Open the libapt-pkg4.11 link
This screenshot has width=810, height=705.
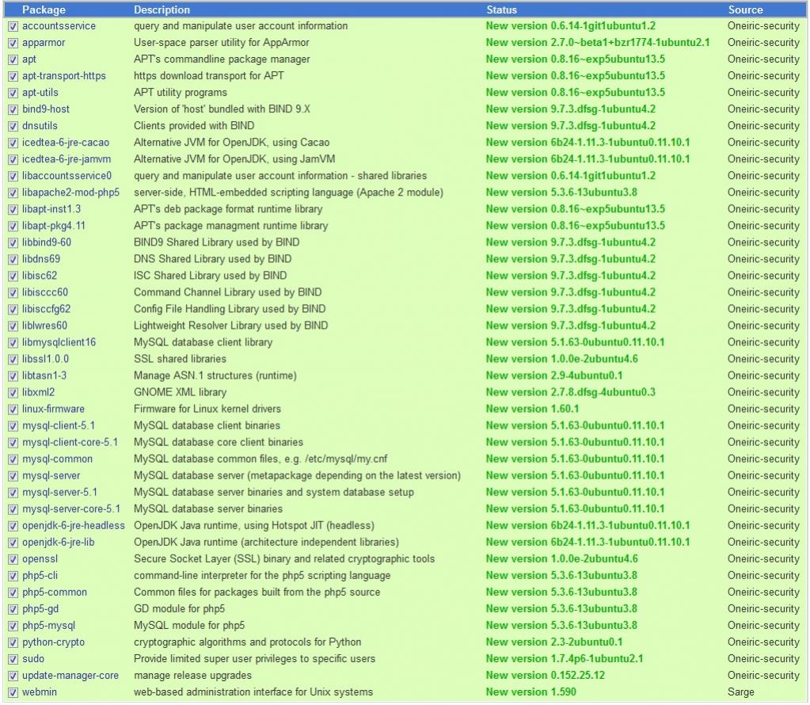54,226
